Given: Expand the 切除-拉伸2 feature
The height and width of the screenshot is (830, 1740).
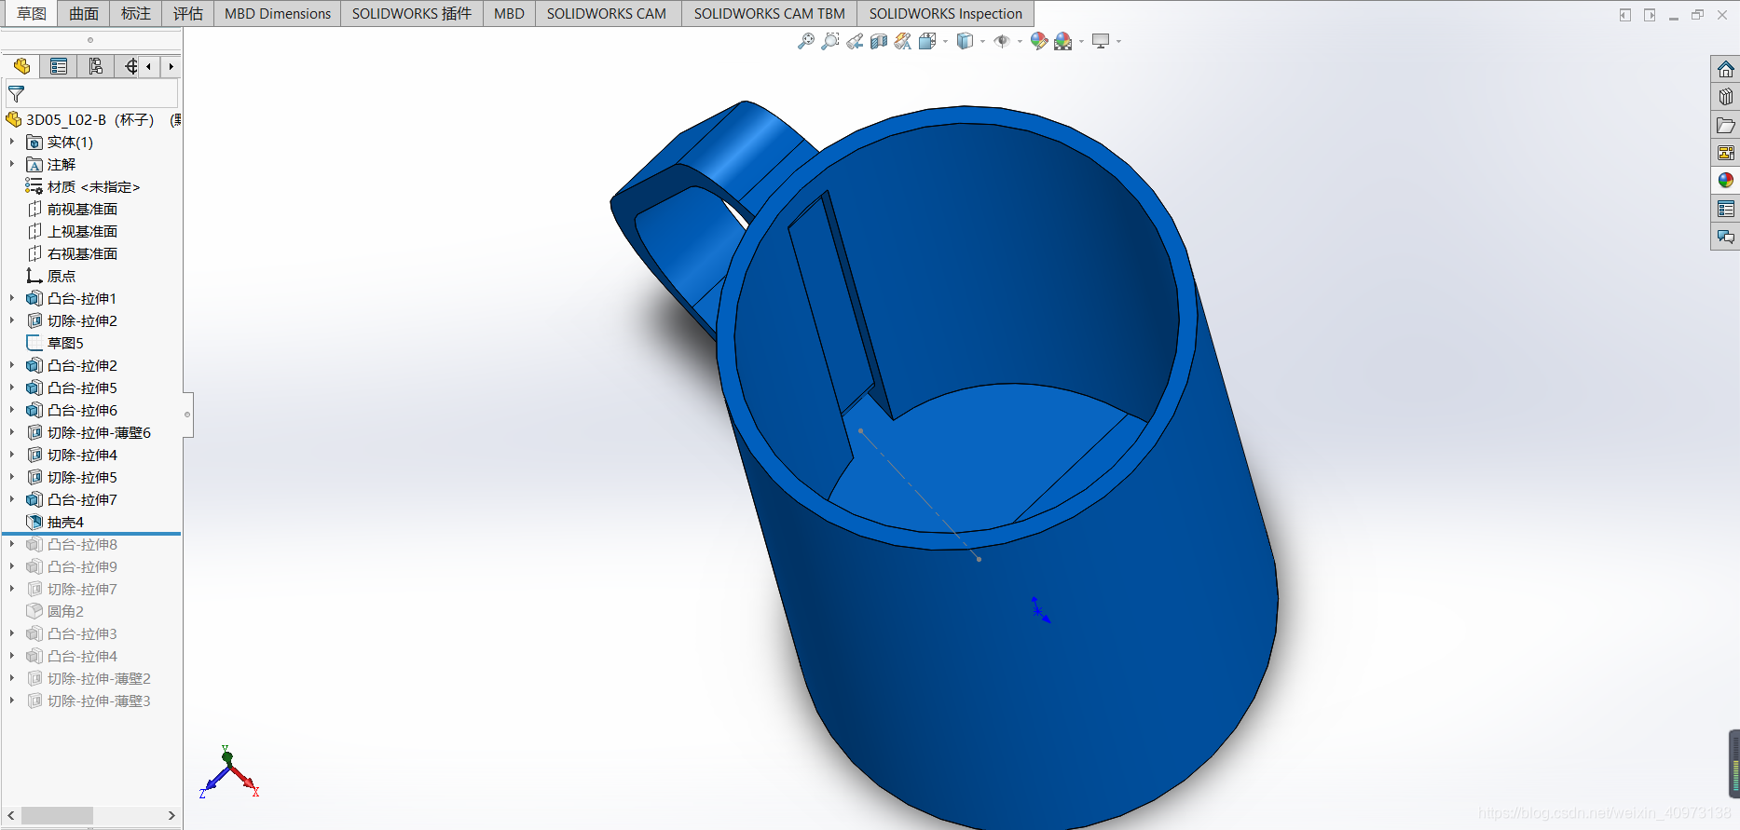Looking at the screenshot, I should click(x=11, y=320).
